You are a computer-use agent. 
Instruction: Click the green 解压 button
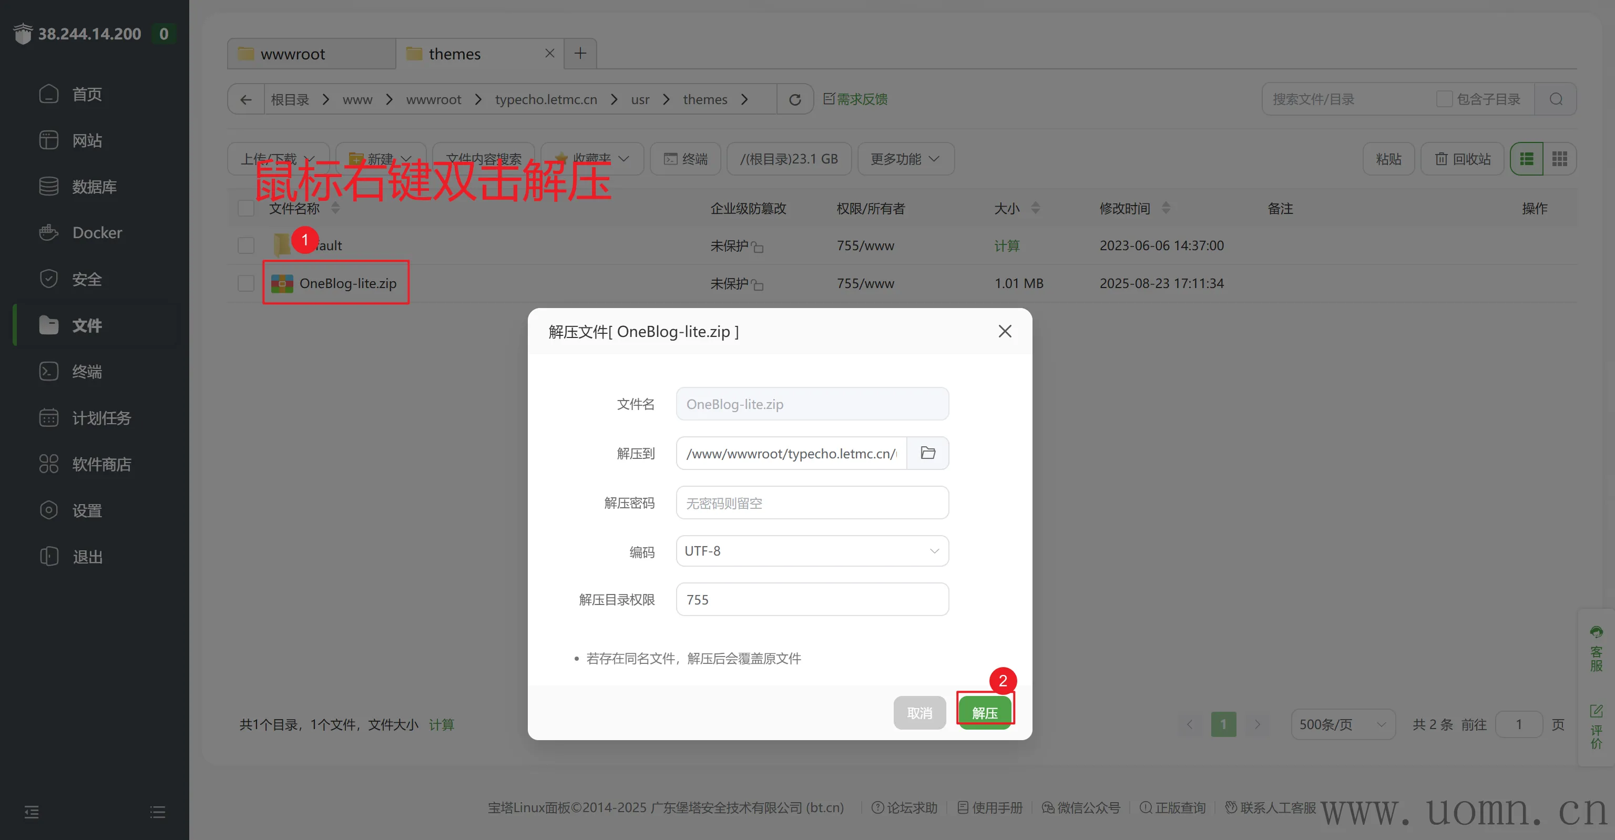click(x=984, y=713)
